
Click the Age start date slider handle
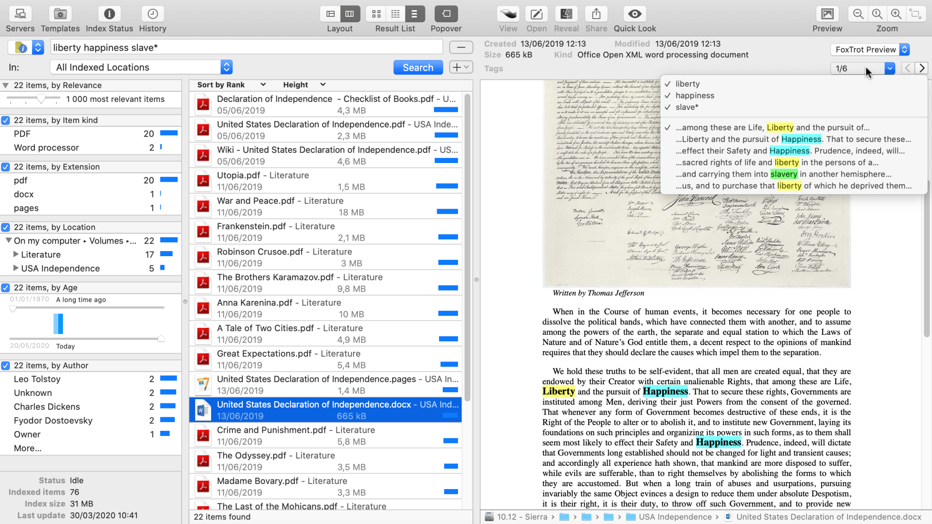click(x=13, y=308)
